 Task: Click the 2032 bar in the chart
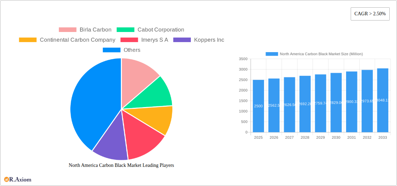coord(367,101)
